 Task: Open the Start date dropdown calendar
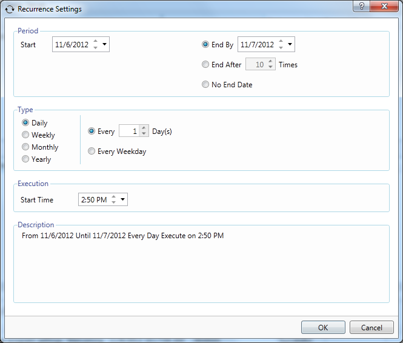(x=104, y=44)
